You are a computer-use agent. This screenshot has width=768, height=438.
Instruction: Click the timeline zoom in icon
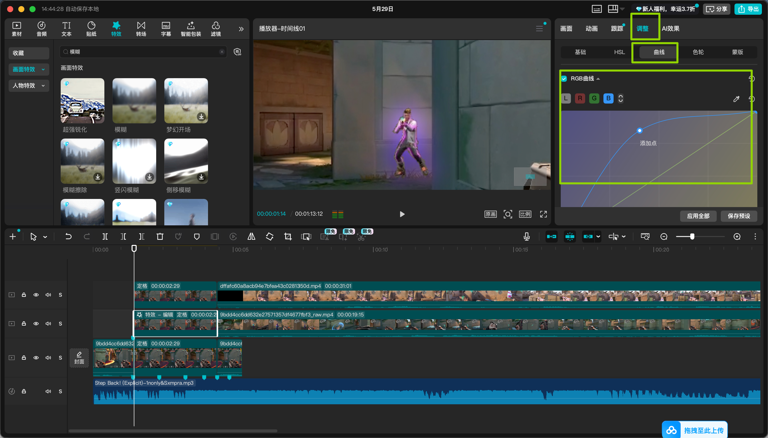(x=737, y=237)
